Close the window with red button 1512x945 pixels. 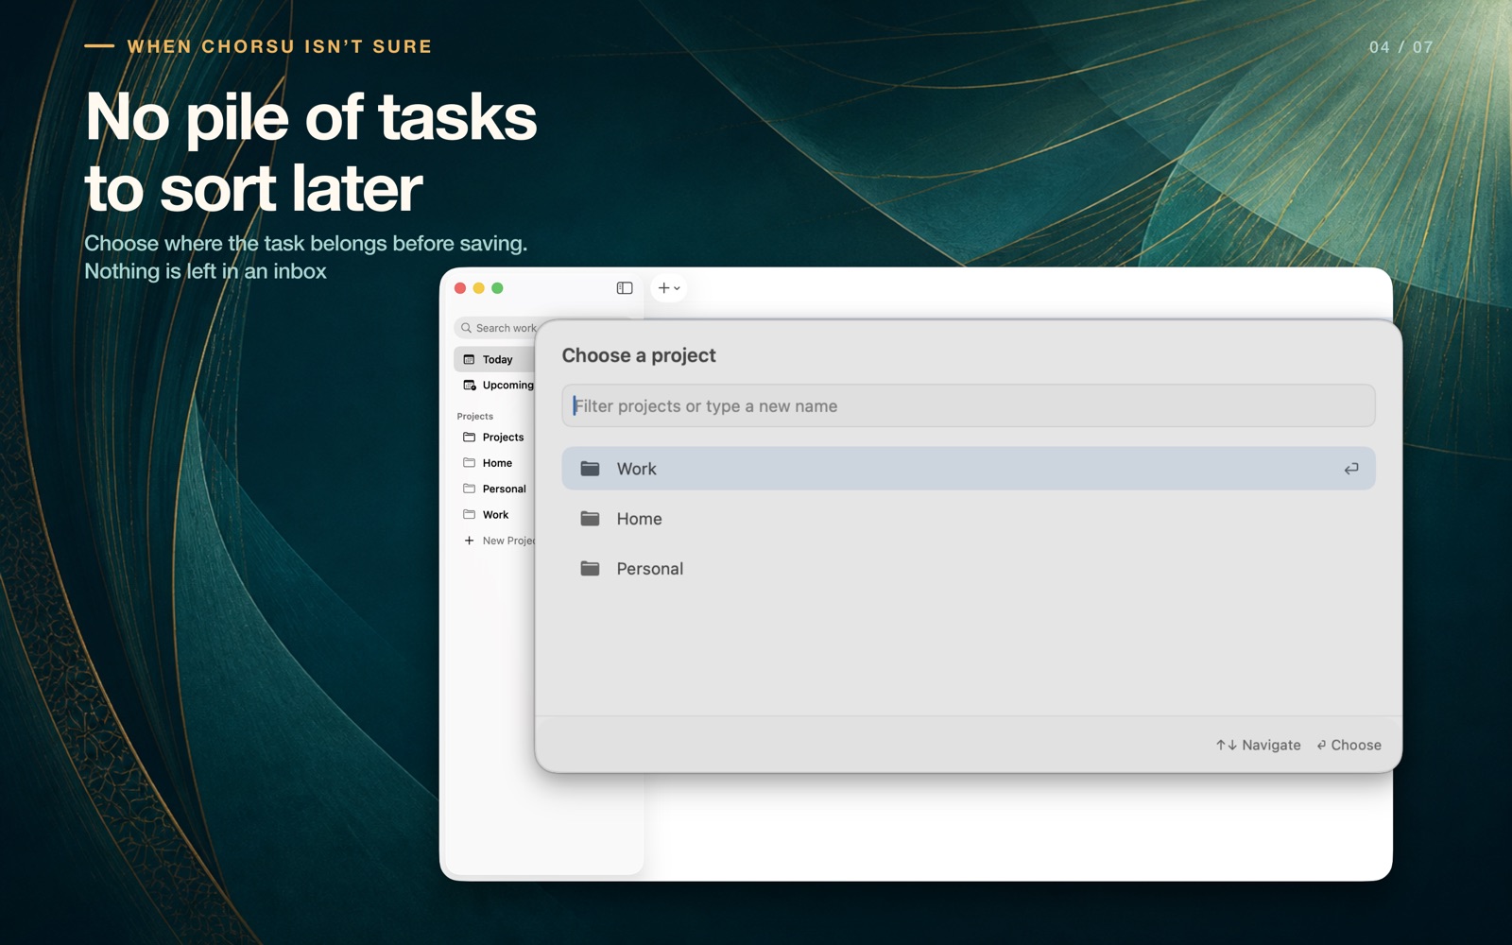tap(460, 288)
